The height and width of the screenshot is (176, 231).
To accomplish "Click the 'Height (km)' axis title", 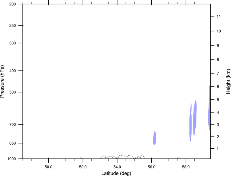I will click(x=228, y=81).
